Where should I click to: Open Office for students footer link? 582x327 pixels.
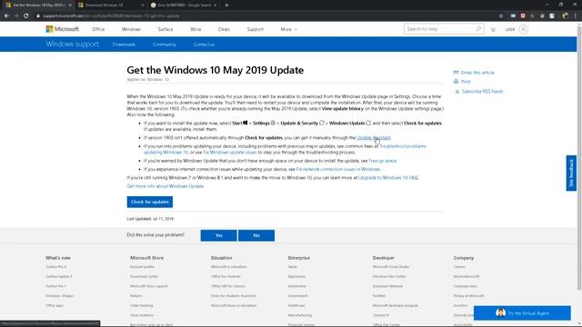(x=226, y=276)
